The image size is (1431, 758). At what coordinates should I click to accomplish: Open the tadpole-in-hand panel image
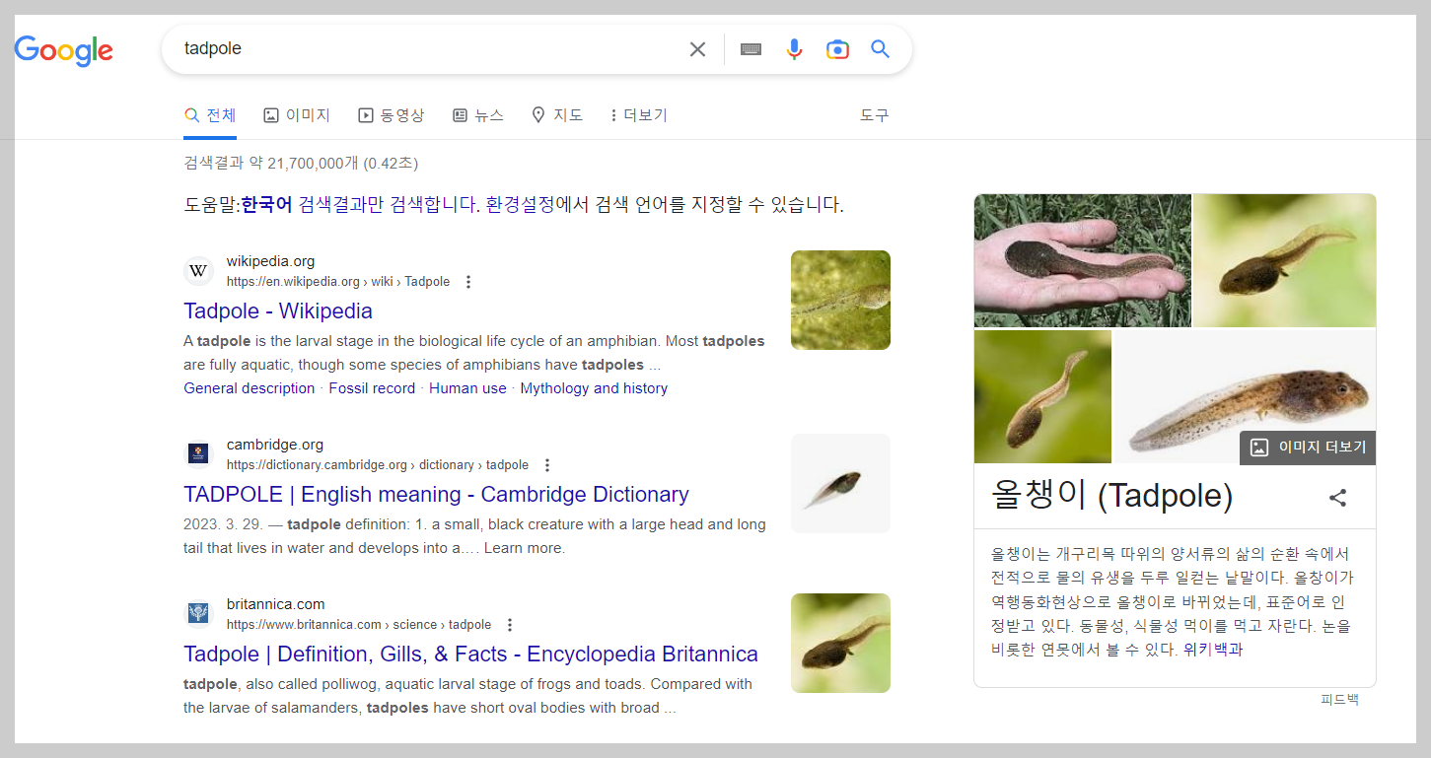pyautogui.click(x=1082, y=260)
